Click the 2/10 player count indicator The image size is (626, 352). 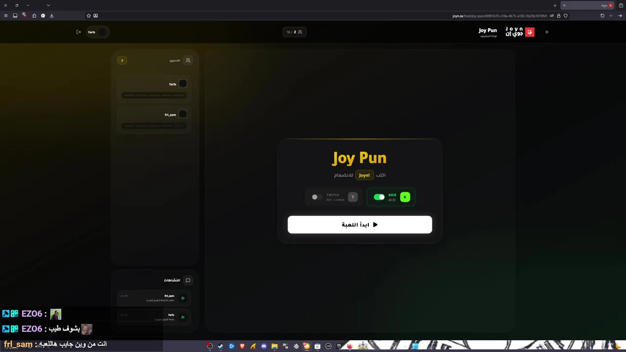pyautogui.click(x=294, y=32)
